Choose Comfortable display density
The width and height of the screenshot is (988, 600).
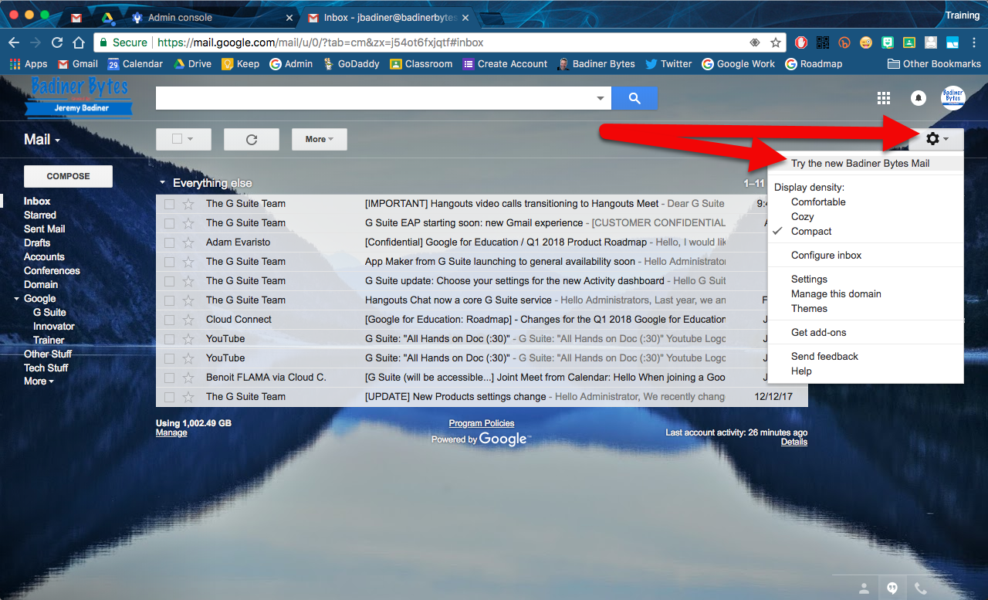click(x=818, y=202)
